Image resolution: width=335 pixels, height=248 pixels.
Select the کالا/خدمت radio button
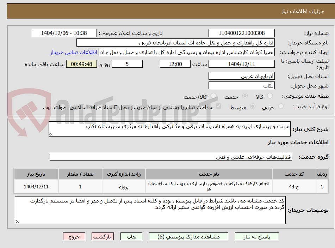(x=213, y=96)
